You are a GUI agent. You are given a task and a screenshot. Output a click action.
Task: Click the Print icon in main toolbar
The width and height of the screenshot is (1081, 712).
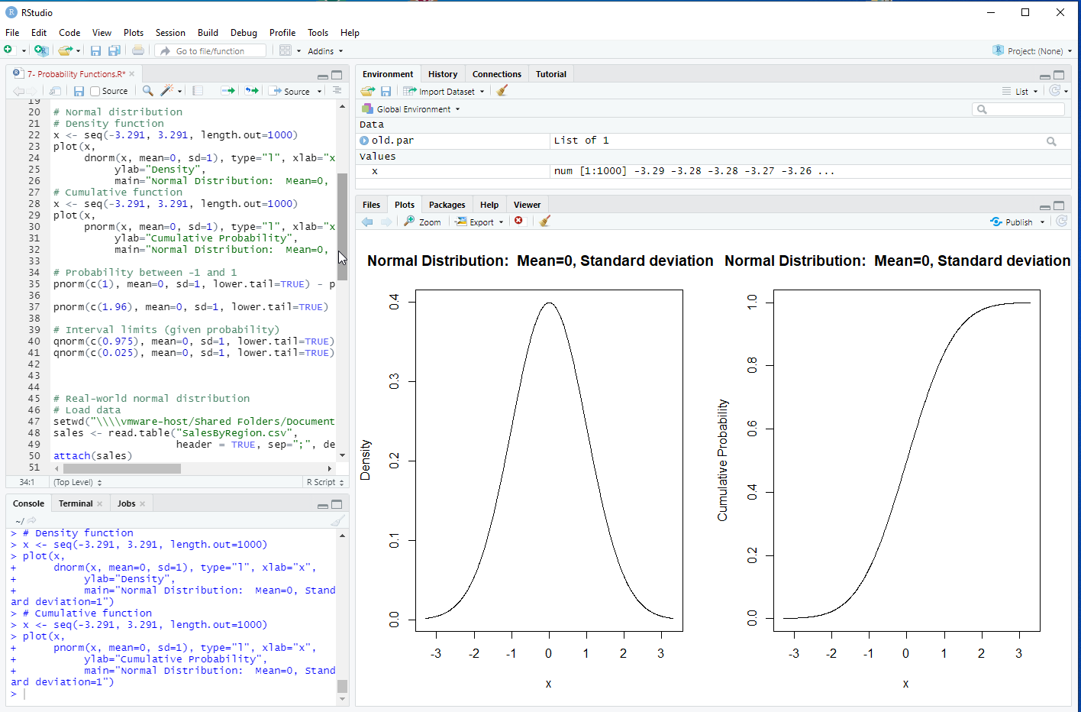tap(138, 50)
